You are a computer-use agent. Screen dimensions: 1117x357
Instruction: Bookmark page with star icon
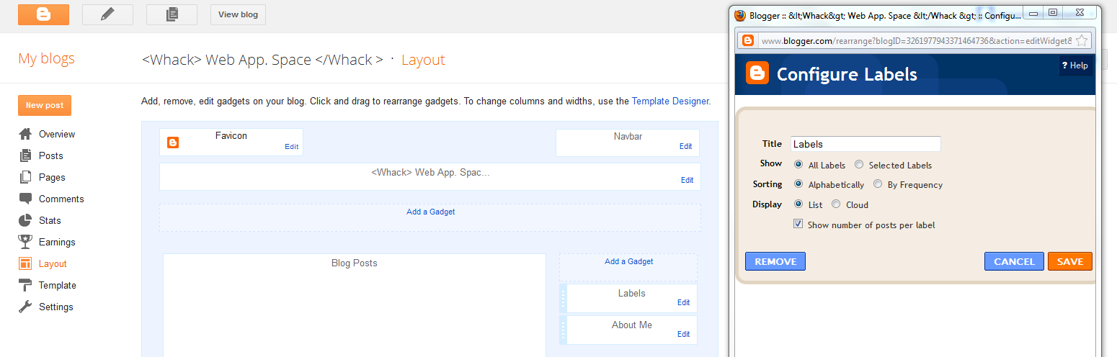[1082, 41]
